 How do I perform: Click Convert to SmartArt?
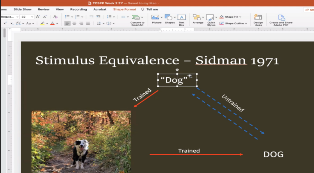pyautogui.click(x=137, y=20)
